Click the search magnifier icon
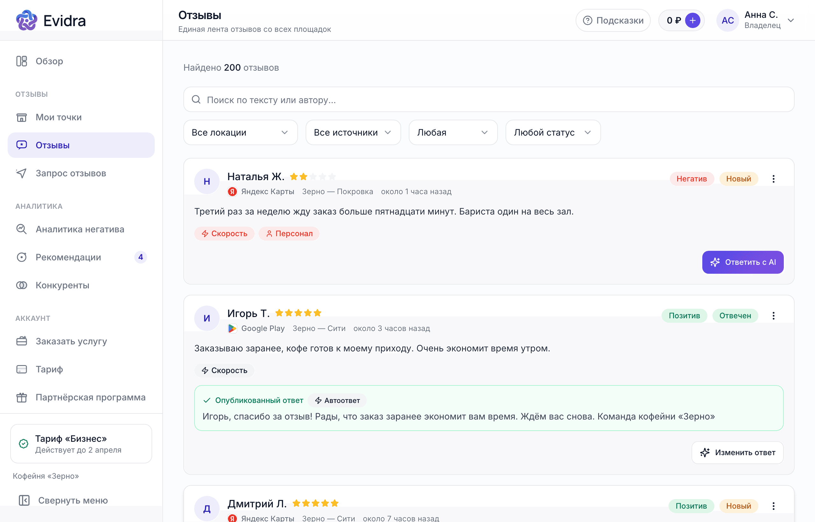This screenshot has width=815, height=522. (x=196, y=99)
